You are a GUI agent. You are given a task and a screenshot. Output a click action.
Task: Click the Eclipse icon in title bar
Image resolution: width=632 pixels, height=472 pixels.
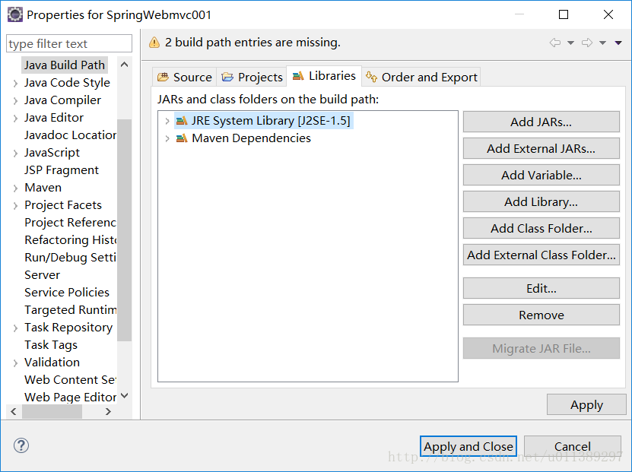[x=15, y=14]
